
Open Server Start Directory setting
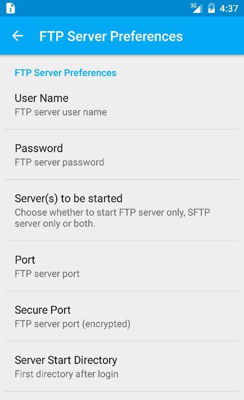pyautogui.click(x=121, y=367)
